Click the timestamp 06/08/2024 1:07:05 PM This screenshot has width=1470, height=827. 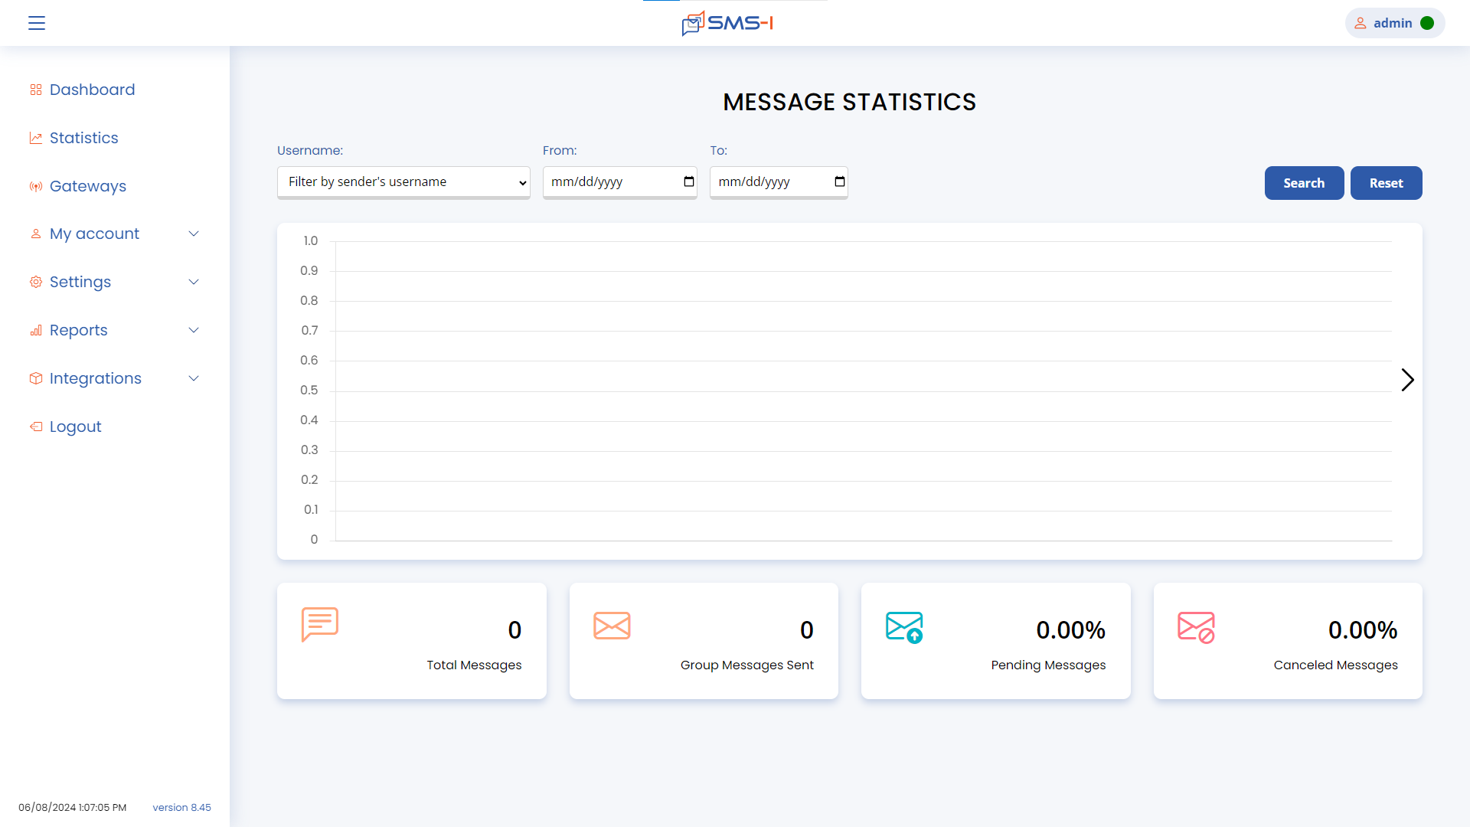click(x=73, y=807)
